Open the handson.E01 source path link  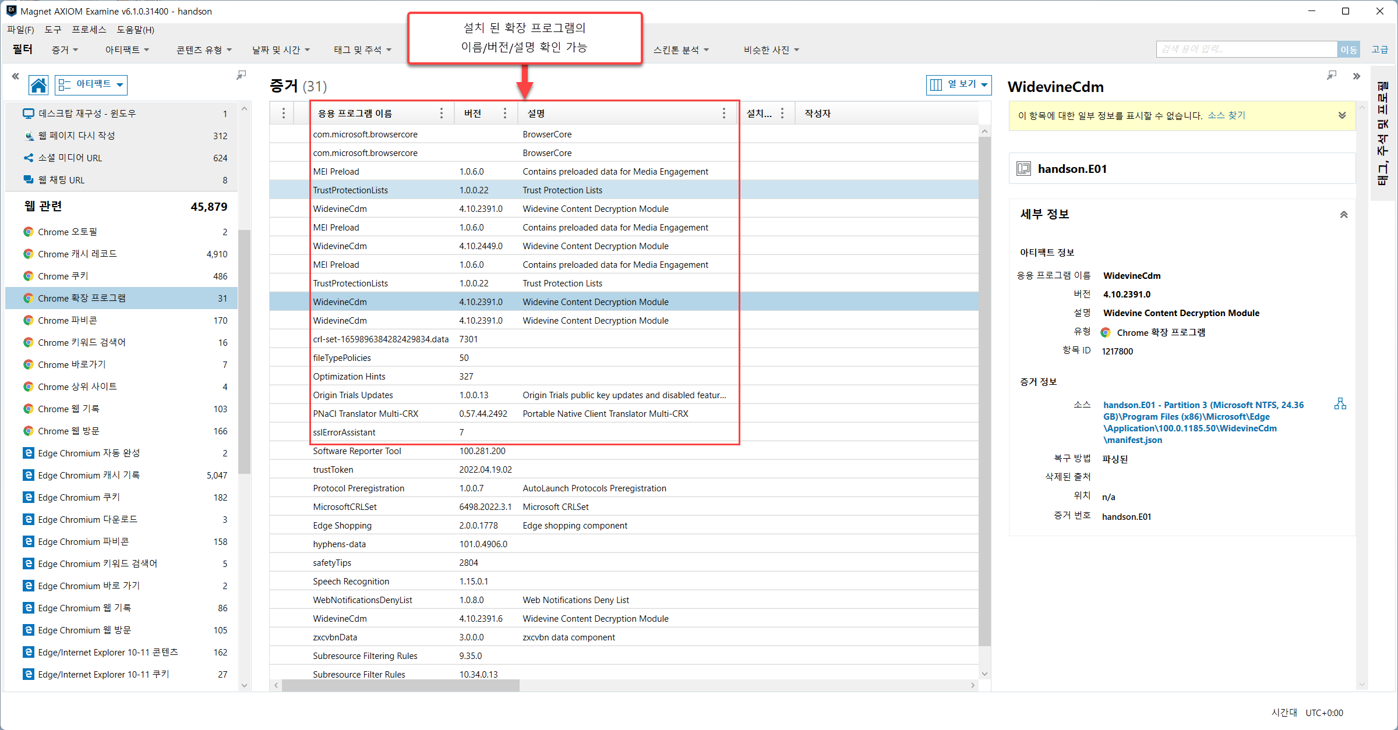point(1203,422)
